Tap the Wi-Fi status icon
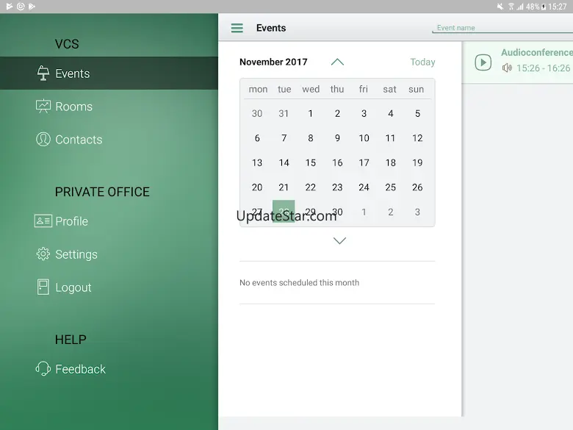573x430 pixels. point(511,7)
